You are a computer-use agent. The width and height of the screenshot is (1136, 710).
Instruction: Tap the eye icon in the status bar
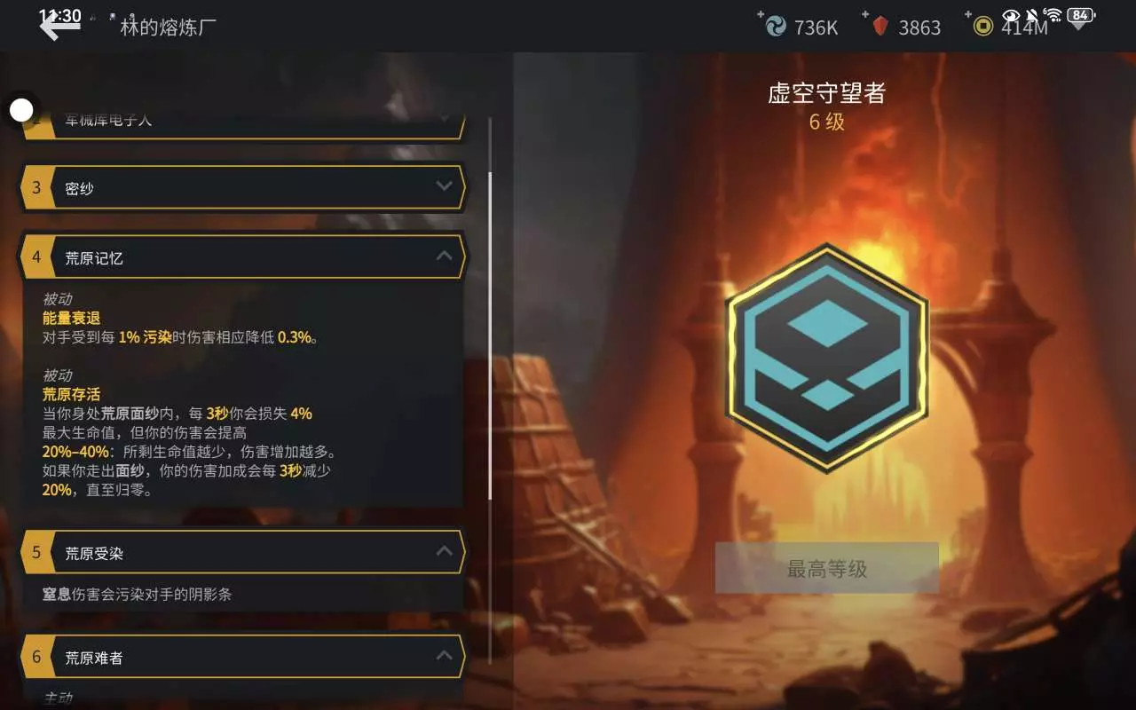coord(1011,15)
